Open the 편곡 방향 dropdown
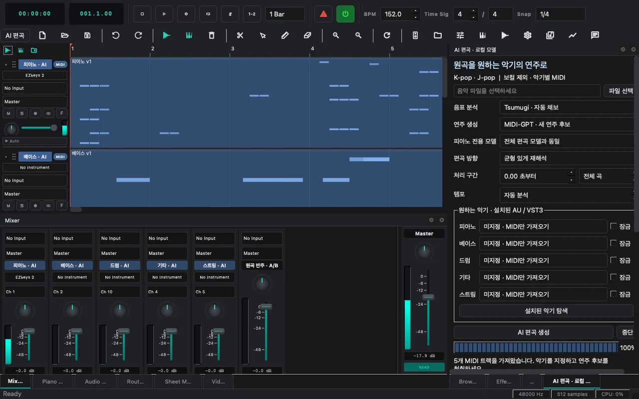Viewport: 639px width, 399px height. [567, 158]
